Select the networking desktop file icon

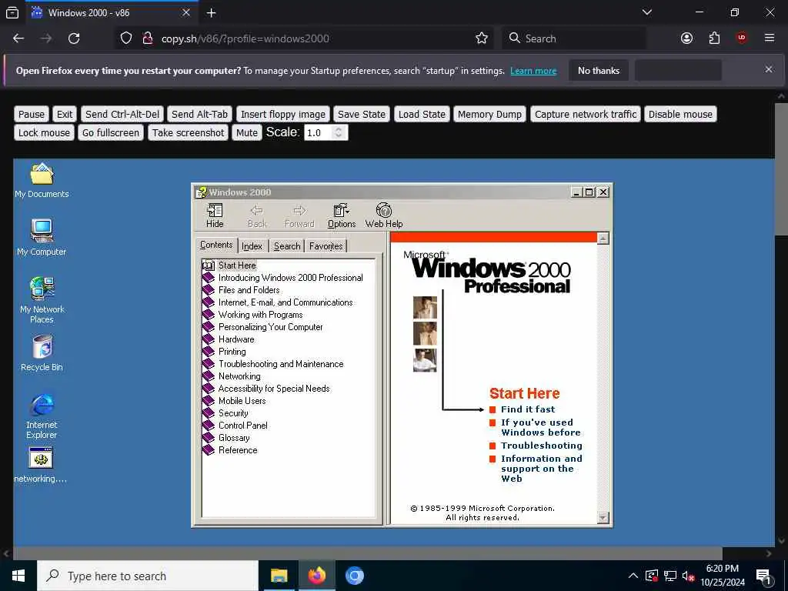coord(41,465)
